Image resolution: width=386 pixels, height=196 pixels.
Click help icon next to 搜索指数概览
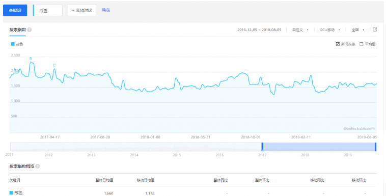[37, 166]
